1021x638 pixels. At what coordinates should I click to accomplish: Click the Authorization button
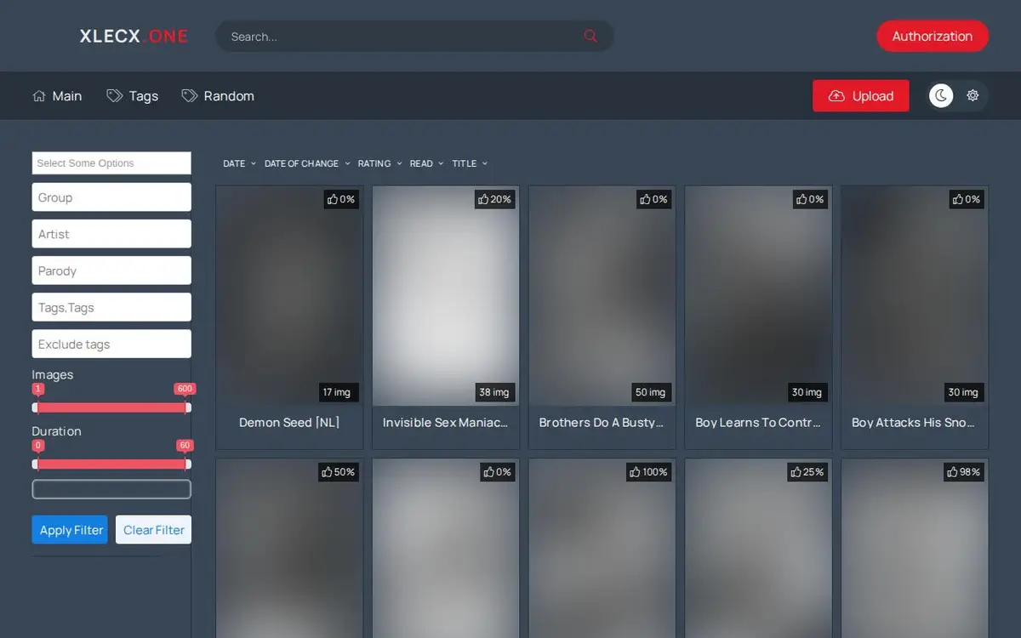pos(933,36)
